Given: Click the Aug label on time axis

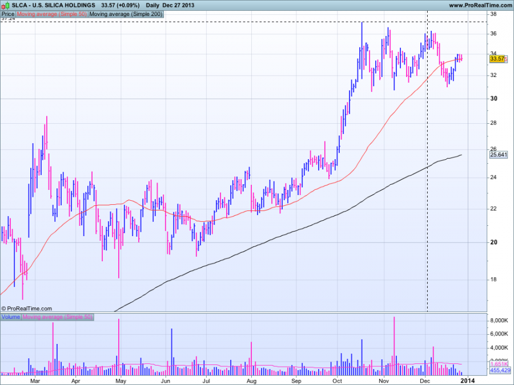Looking at the screenshot, I should click(251, 381).
